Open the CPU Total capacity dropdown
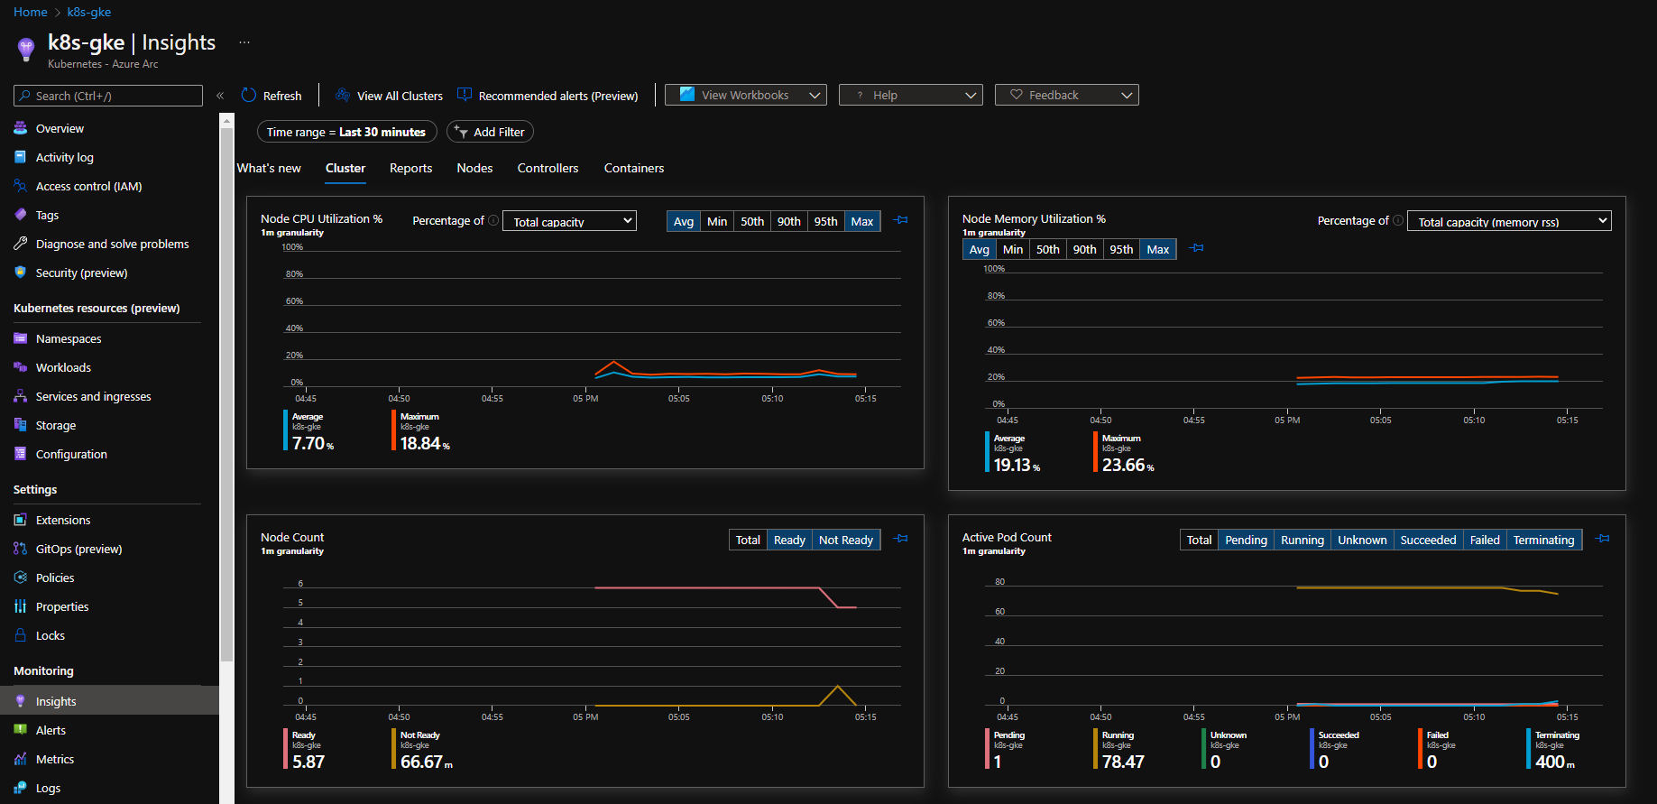This screenshot has height=804, width=1657. [569, 221]
